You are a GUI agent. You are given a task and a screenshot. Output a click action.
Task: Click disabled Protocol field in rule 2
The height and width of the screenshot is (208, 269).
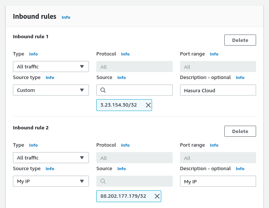tap(134, 158)
